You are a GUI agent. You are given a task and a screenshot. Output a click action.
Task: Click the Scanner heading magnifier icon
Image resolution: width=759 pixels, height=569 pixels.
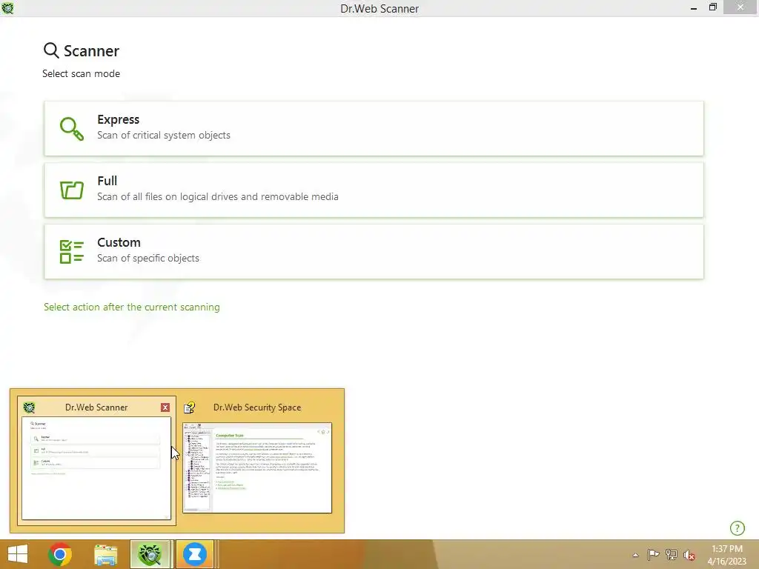coord(51,50)
